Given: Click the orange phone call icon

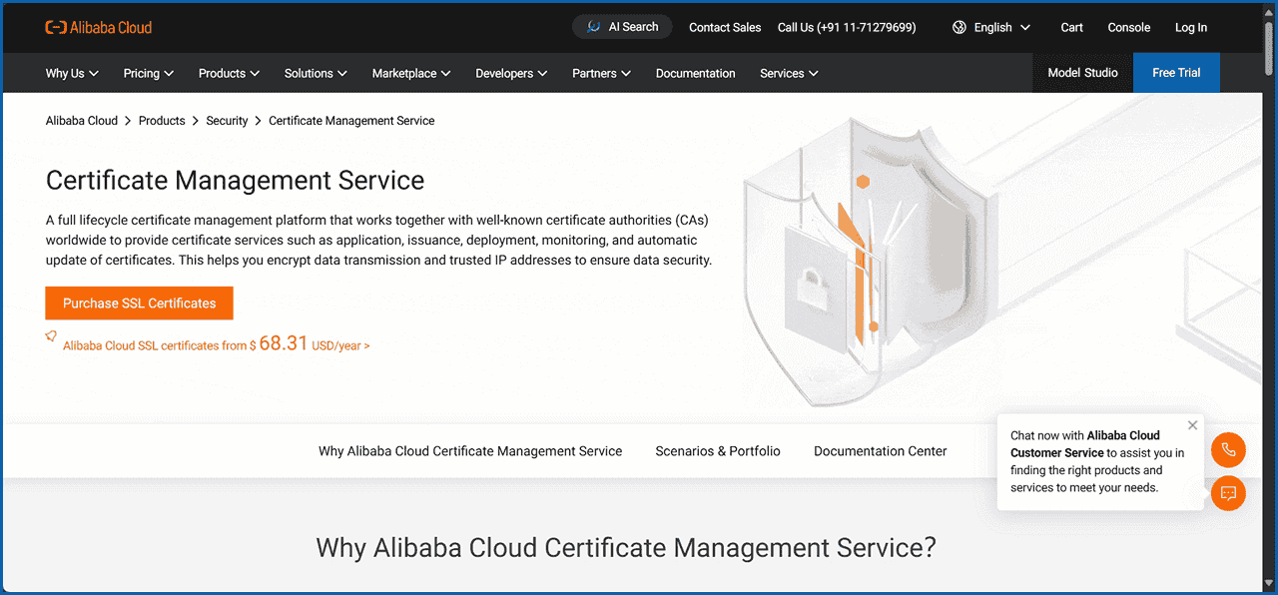Looking at the screenshot, I should click(x=1227, y=450).
